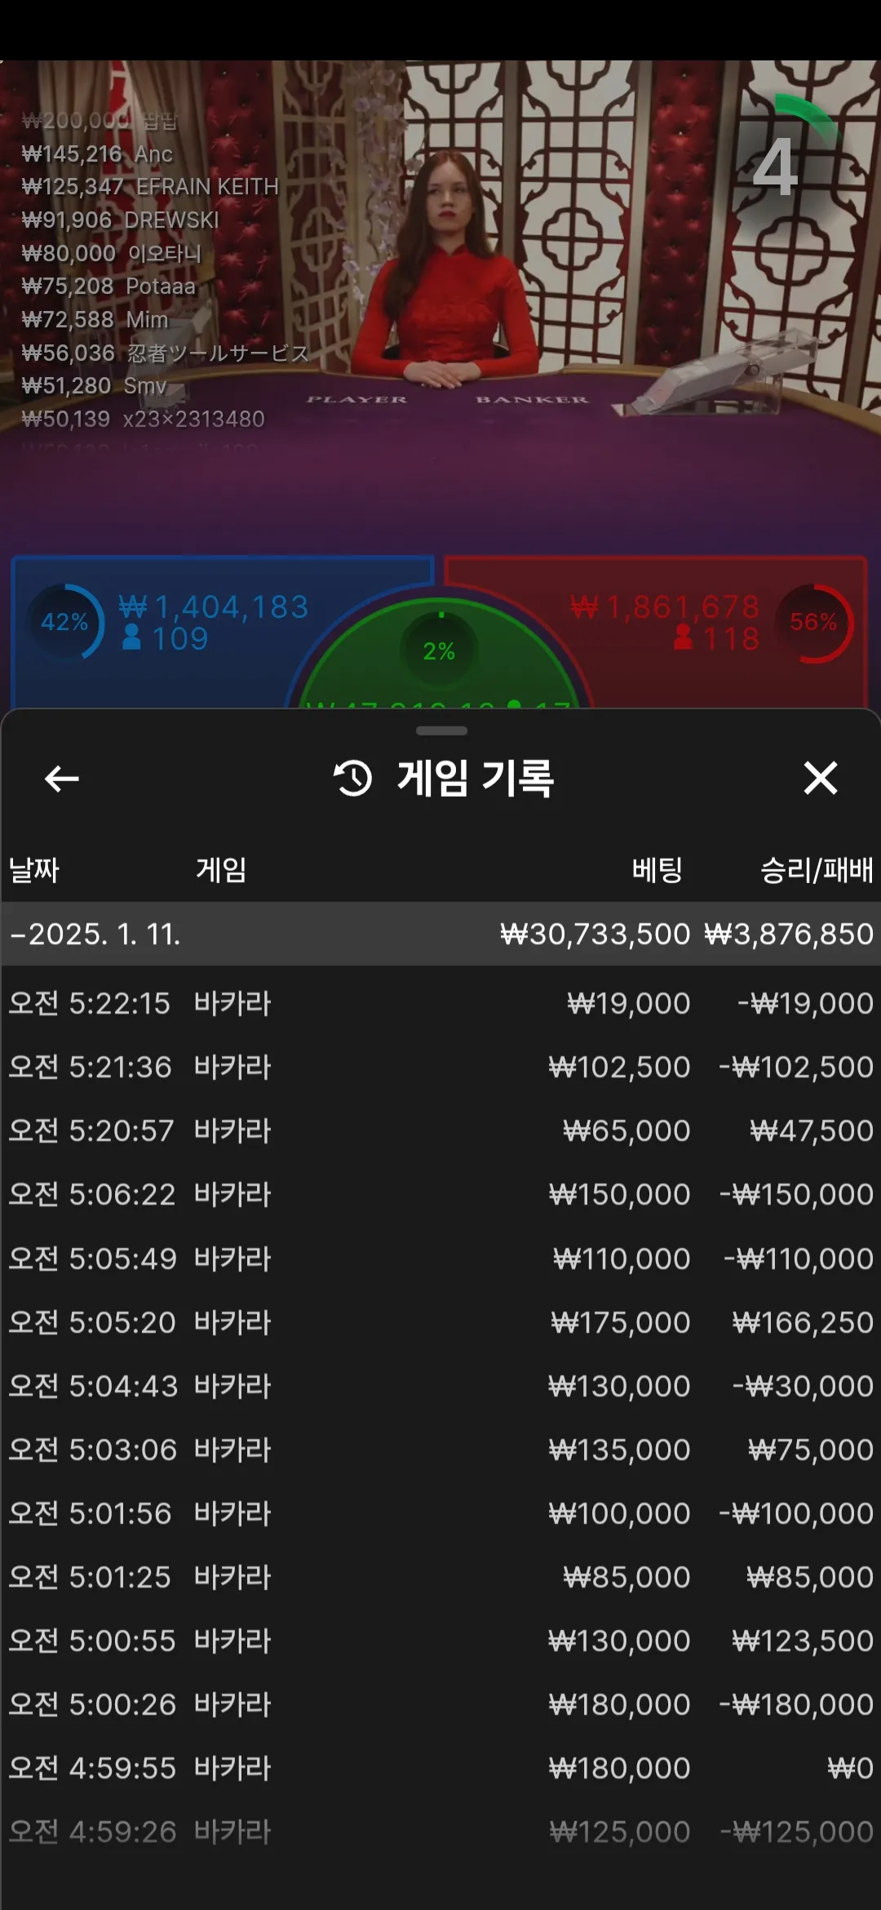Tap the DREWSKI winner entry
881x1910 pixels.
coord(121,220)
